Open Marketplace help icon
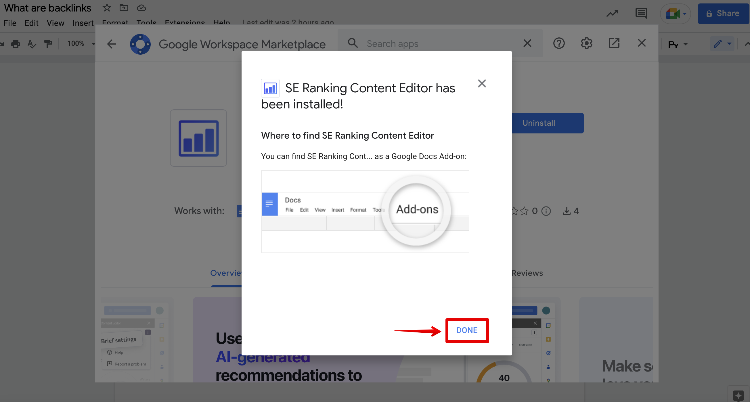The height and width of the screenshot is (402, 750). 558,43
